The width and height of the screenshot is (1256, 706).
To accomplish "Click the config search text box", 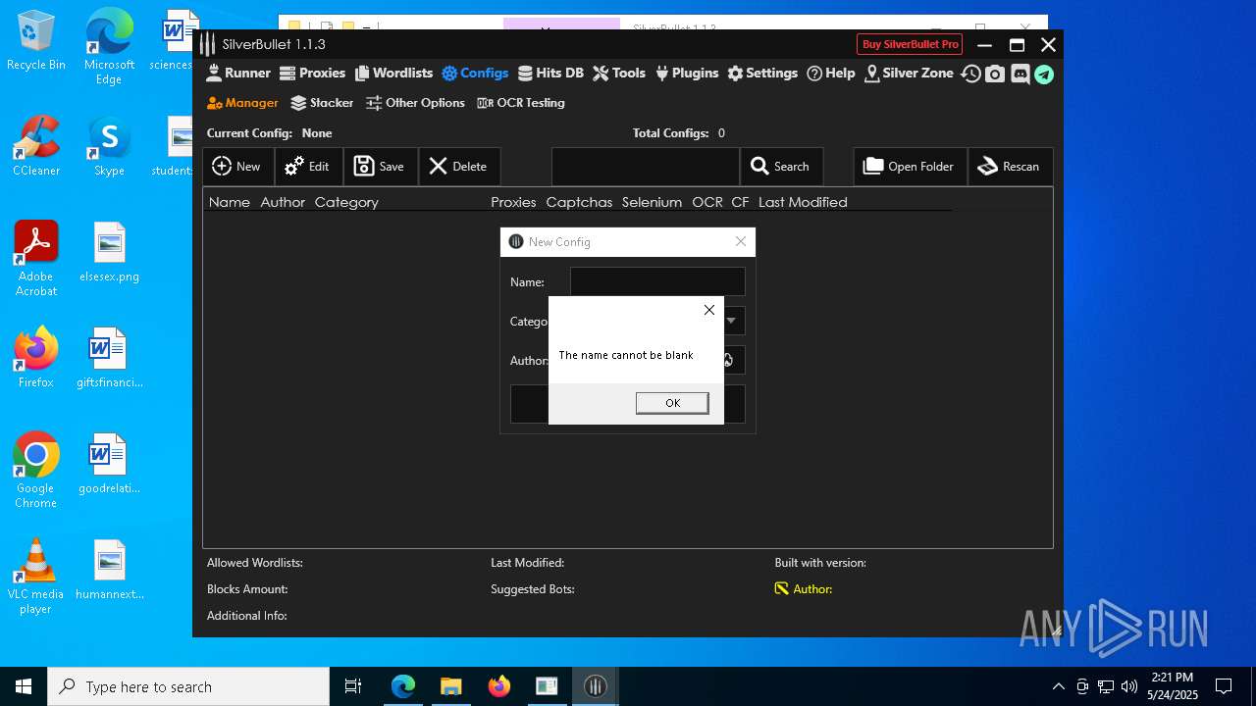I will pyautogui.click(x=645, y=167).
